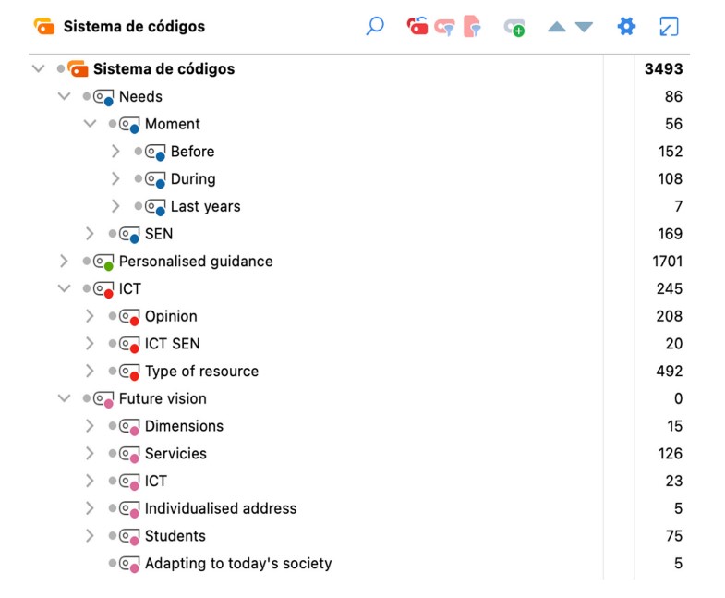Click the up triangle arrow in toolbar

tap(556, 27)
